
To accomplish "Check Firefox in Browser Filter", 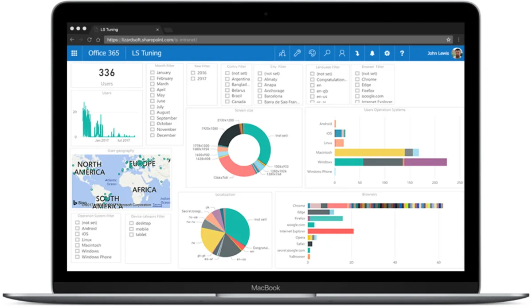I will (x=357, y=90).
